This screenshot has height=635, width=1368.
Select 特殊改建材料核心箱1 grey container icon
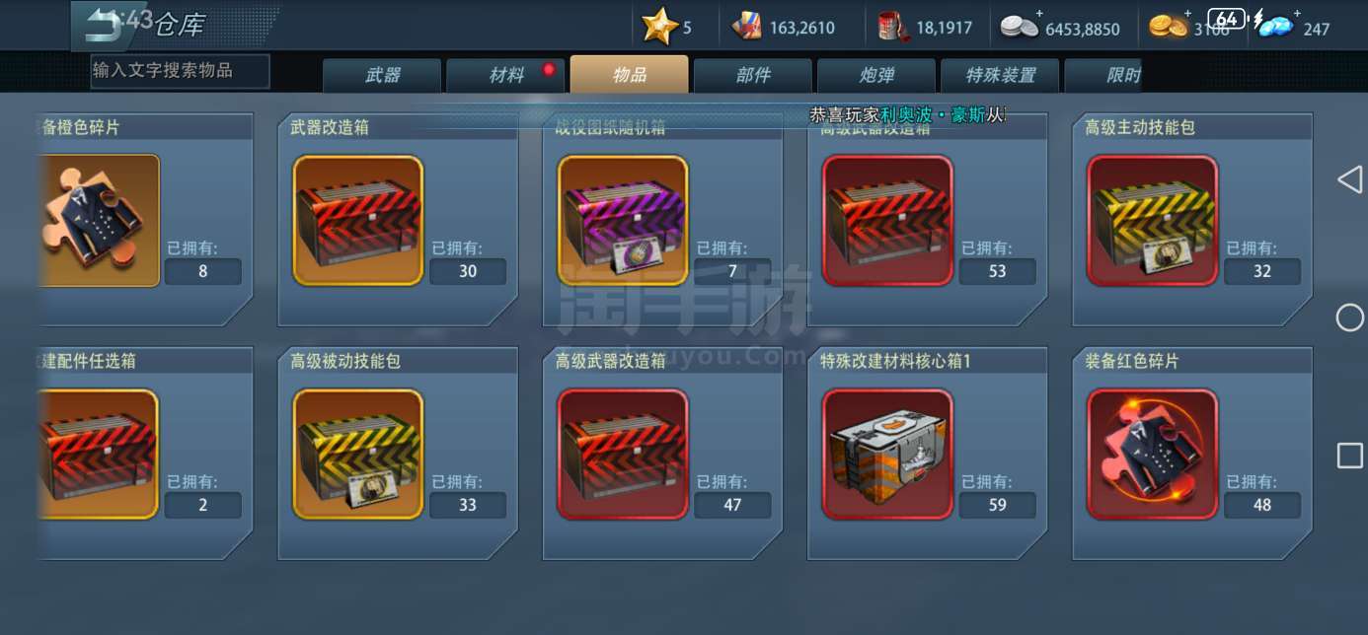pyautogui.click(x=887, y=455)
